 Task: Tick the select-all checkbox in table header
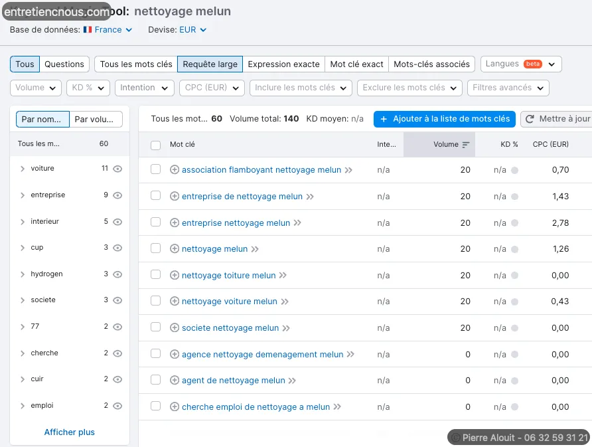(x=156, y=145)
